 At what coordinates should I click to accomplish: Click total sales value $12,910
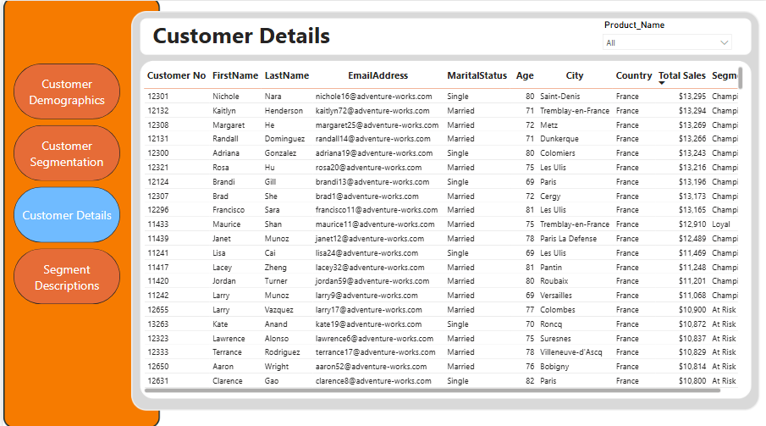coord(692,224)
